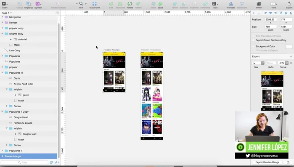Viewport: 294px width, 167px height.
Task: Select the Reader-Populares artboard on canvas
Action: (x=152, y=96)
